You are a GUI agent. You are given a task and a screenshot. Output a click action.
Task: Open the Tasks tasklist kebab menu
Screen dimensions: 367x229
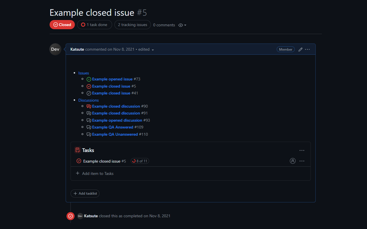click(x=302, y=150)
